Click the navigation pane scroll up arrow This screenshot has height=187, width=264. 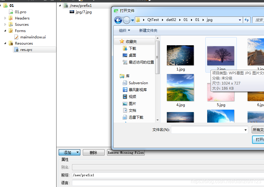click(x=158, y=38)
